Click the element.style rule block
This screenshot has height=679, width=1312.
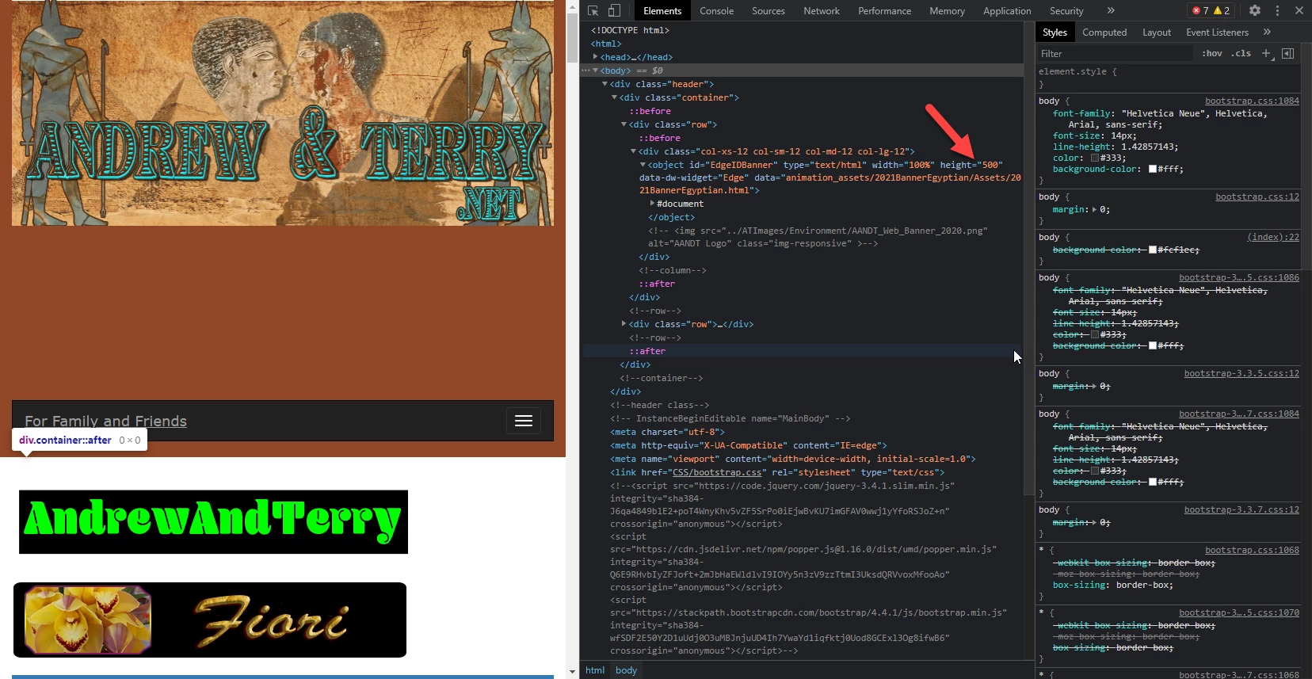click(1169, 78)
